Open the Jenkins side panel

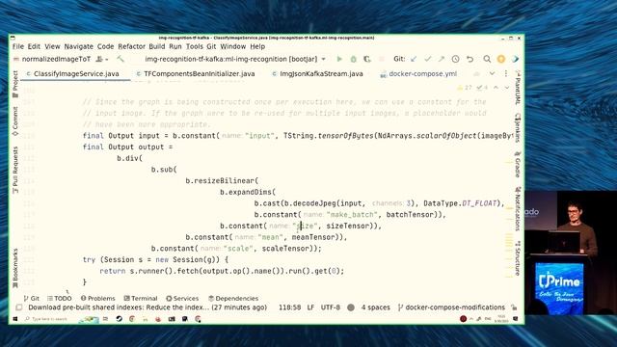pos(518,127)
